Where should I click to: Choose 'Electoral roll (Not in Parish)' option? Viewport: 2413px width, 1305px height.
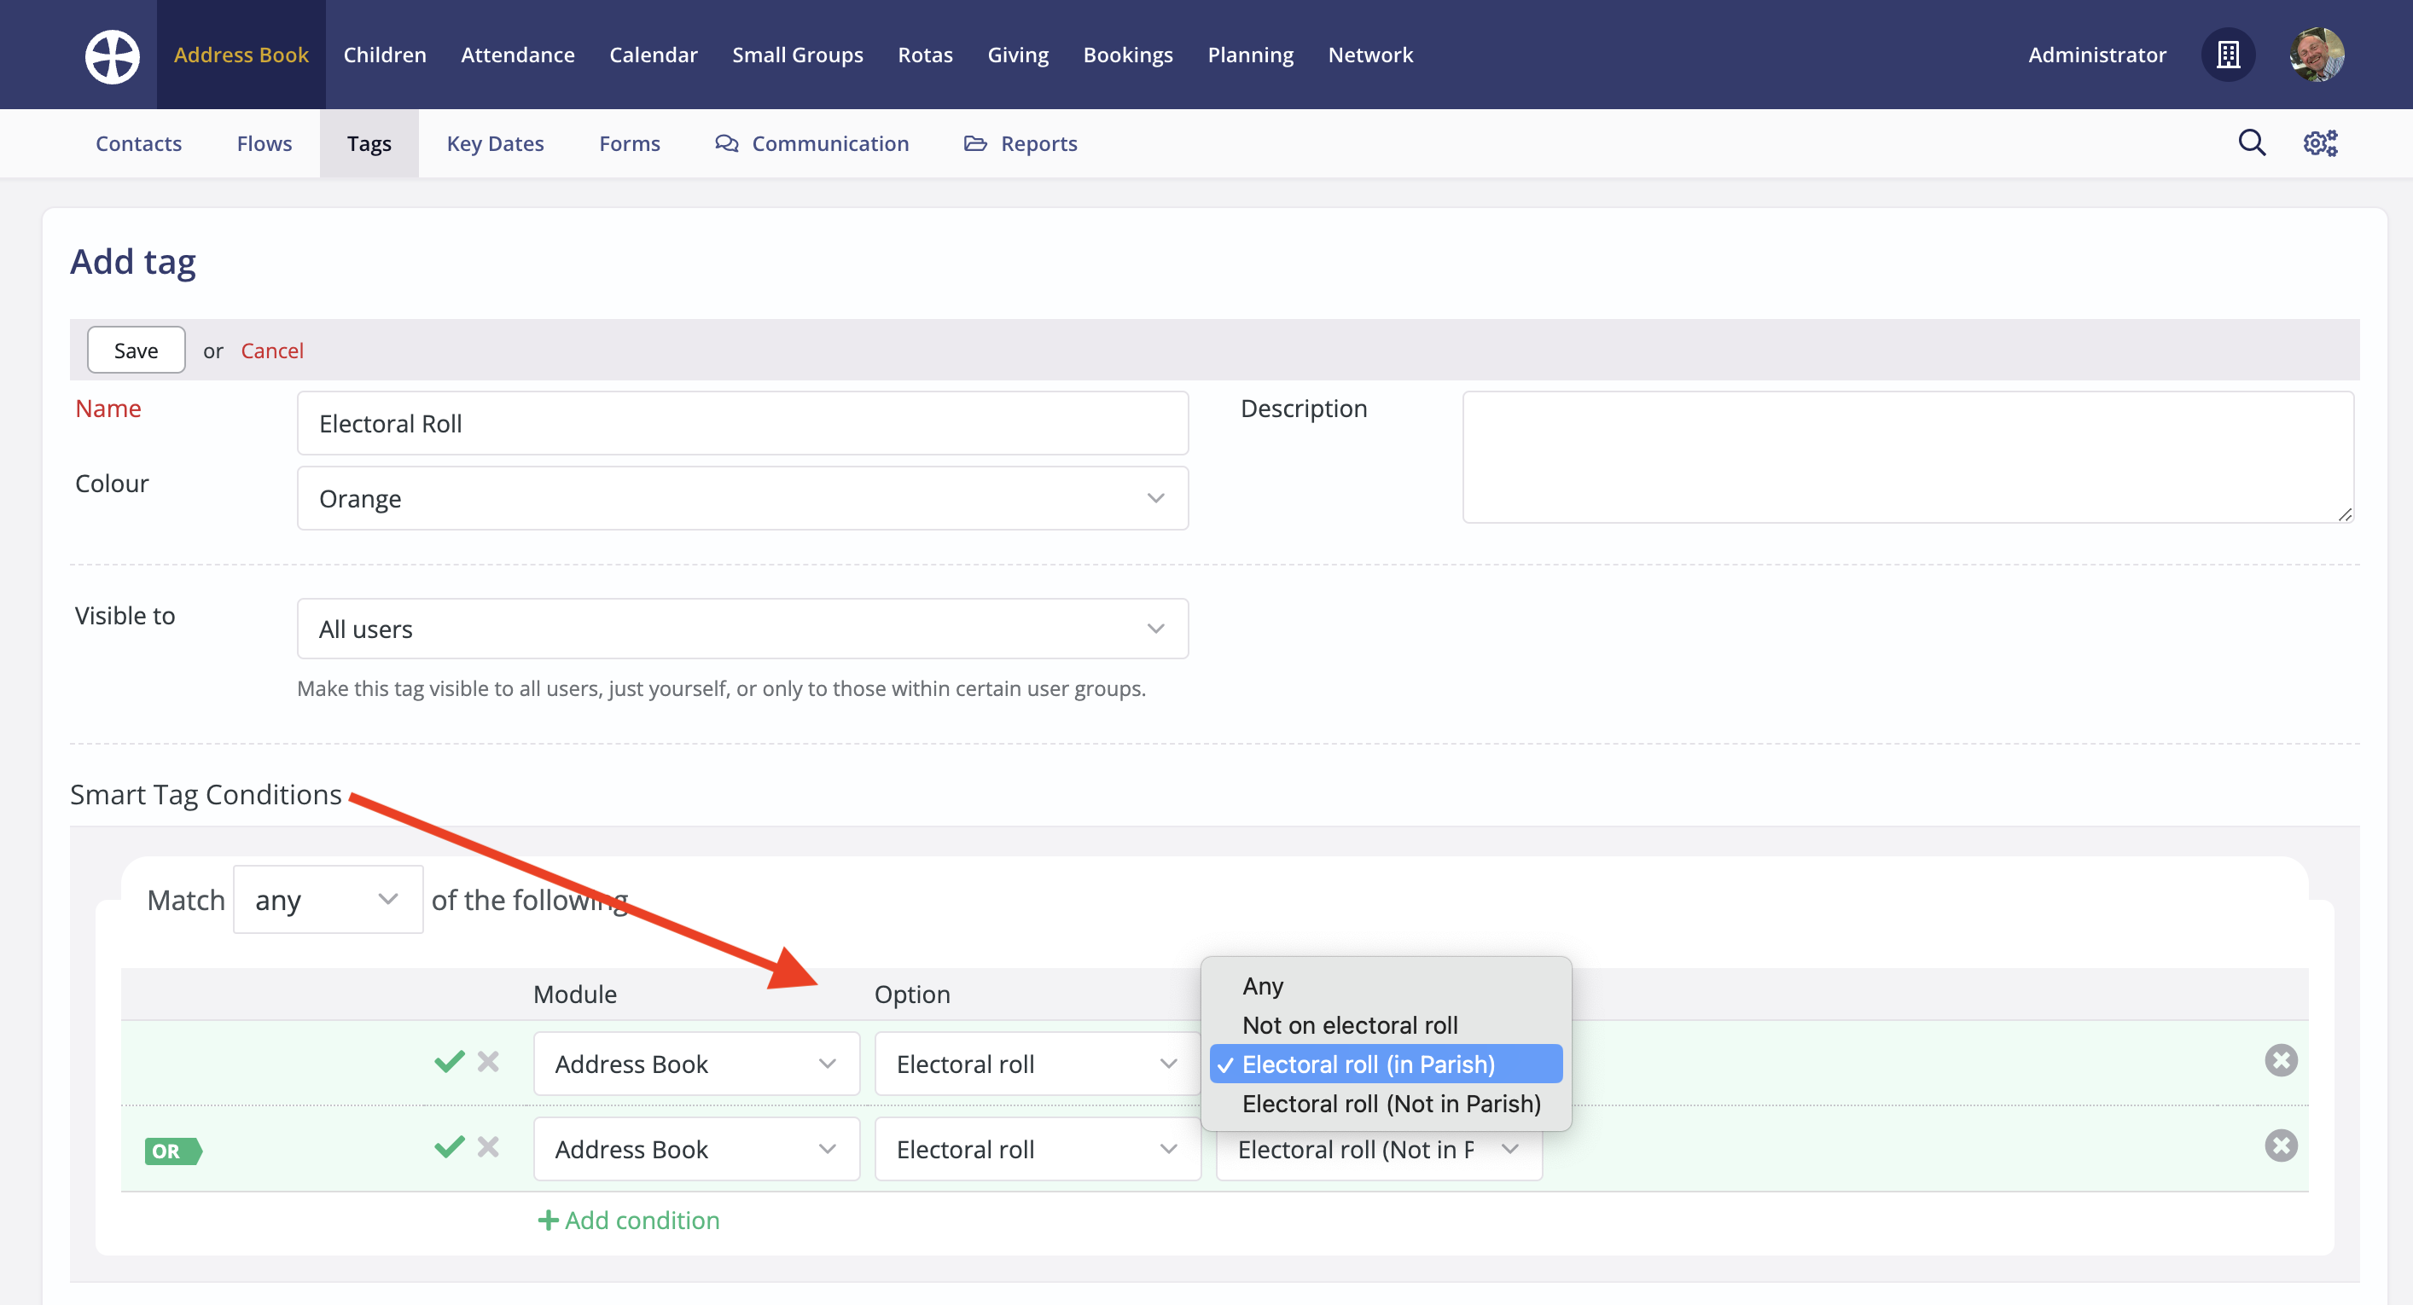pos(1390,1104)
